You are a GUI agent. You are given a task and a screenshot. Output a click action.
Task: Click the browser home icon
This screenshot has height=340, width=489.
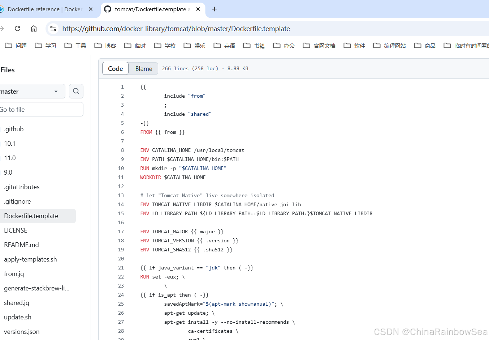[34, 28]
